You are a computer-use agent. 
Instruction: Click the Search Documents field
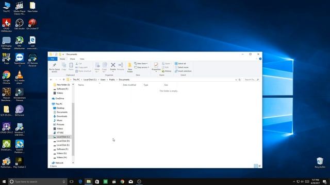[252, 80]
